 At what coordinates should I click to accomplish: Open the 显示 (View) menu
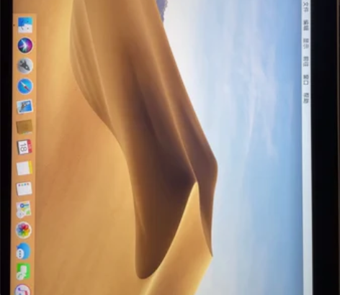point(306,44)
